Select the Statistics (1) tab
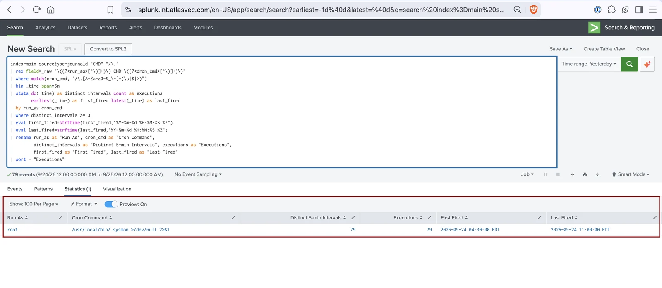 [x=78, y=189]
